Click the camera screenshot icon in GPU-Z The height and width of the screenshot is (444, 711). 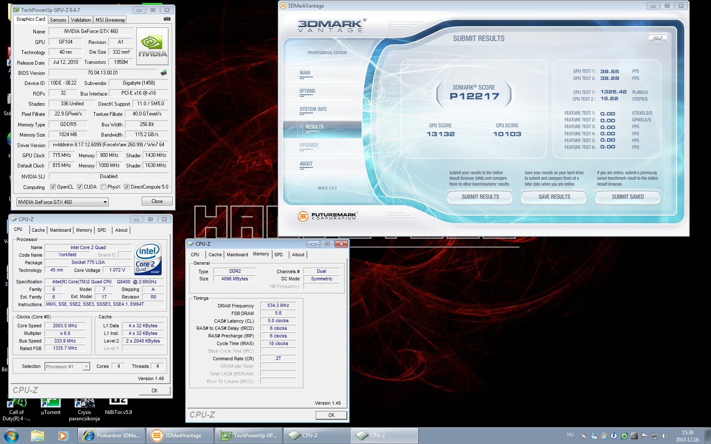[x=167, y=19]
